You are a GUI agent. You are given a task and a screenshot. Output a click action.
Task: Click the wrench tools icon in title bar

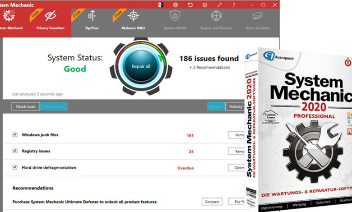(x=219, y=5)
